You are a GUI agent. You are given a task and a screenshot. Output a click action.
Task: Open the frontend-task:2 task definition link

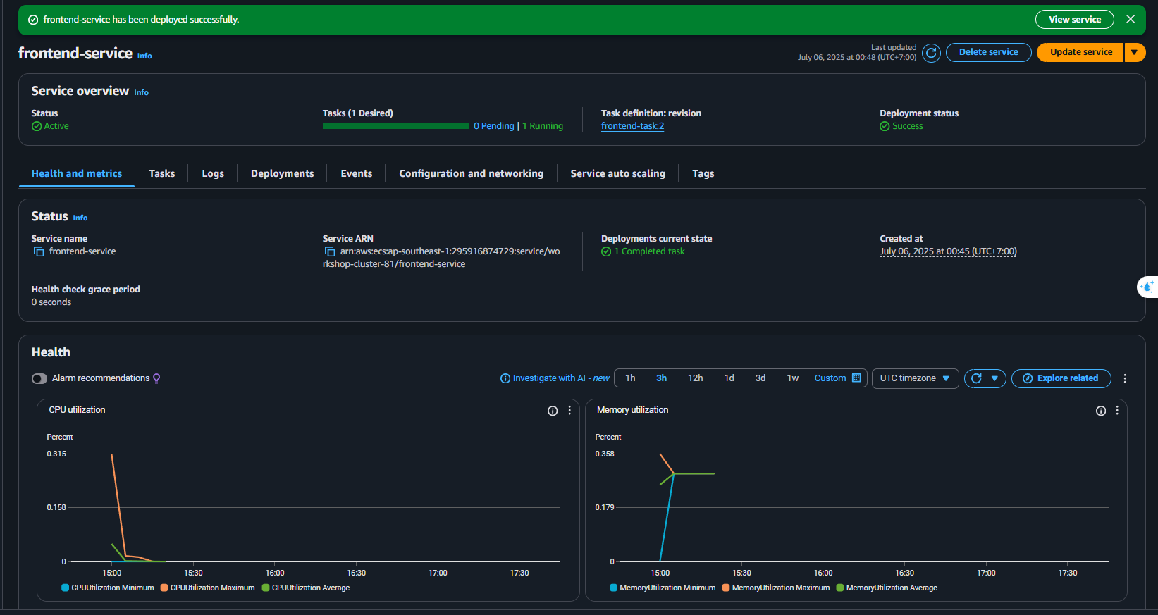632,126
